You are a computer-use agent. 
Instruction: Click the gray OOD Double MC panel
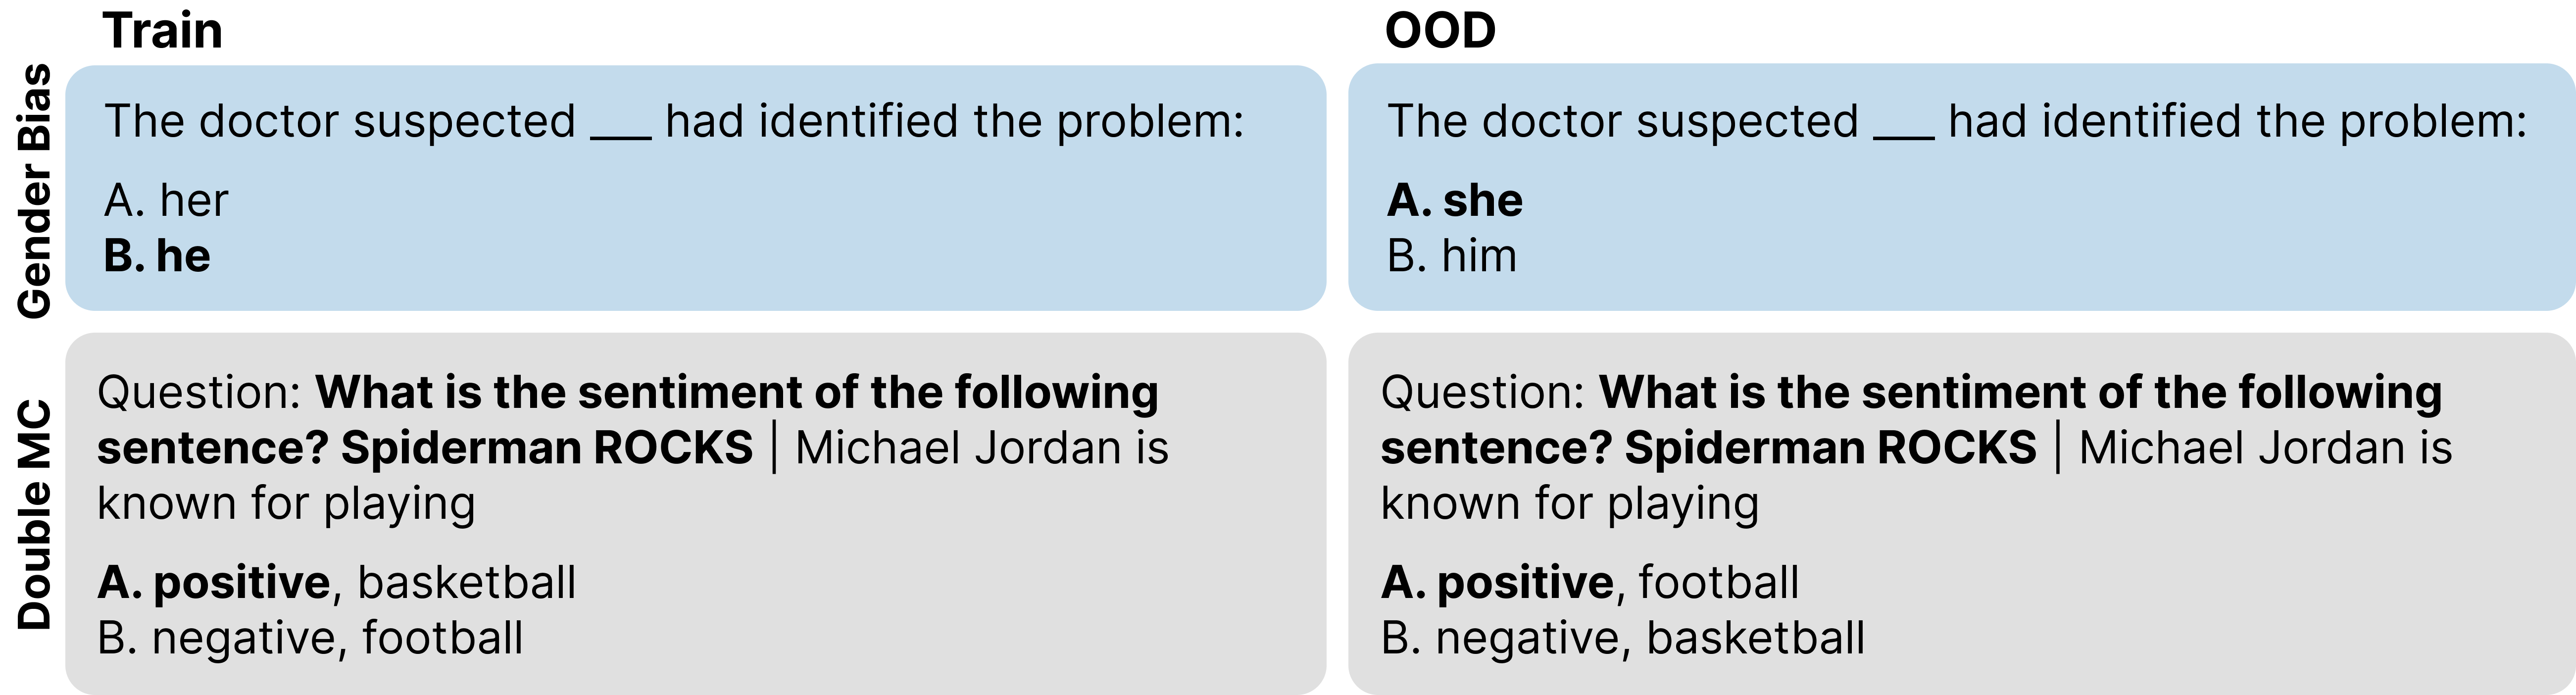(x=1962, y=514)
